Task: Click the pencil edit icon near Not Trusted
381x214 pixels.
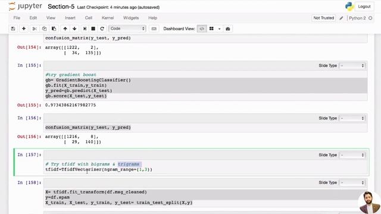Action: point(341,18)
